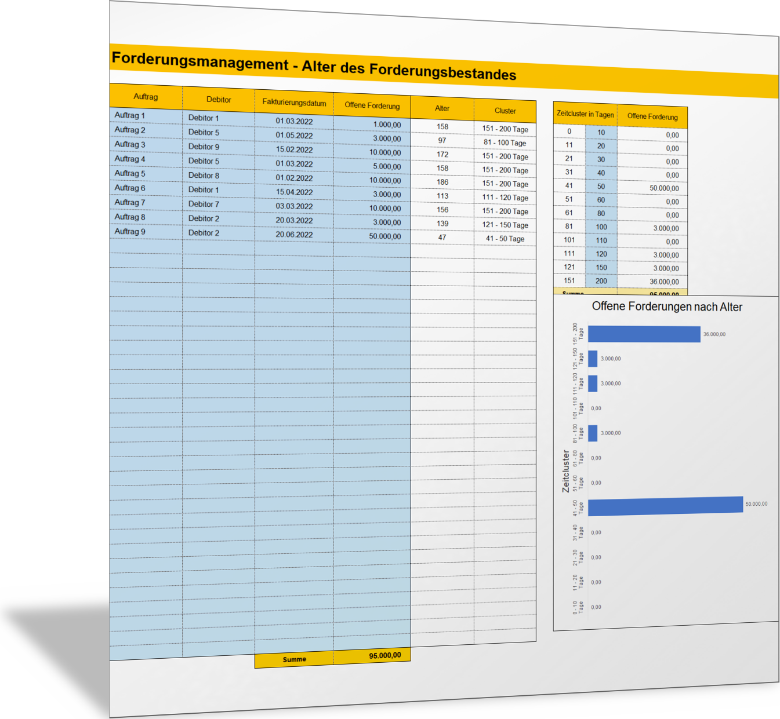Click the "Zeitcluster in Tagen" header
Image resolution: width=780 pixels, height=719 pixels.
point(585,114)
